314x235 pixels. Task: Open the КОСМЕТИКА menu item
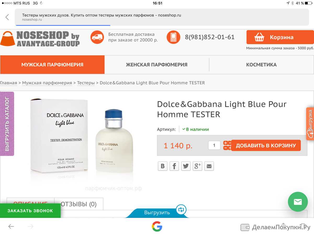(261, 64)
